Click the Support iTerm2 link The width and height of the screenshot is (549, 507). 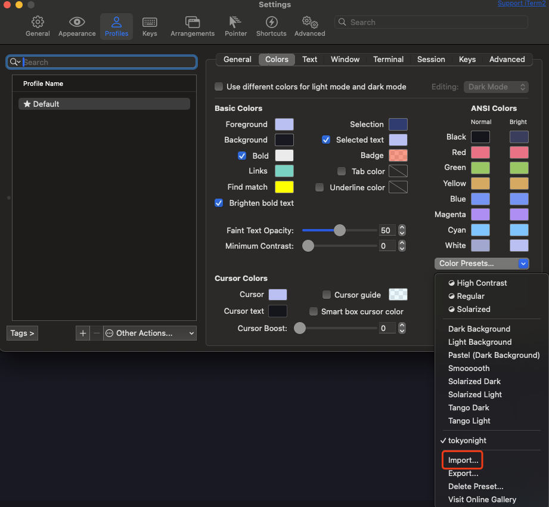[521, 3]
